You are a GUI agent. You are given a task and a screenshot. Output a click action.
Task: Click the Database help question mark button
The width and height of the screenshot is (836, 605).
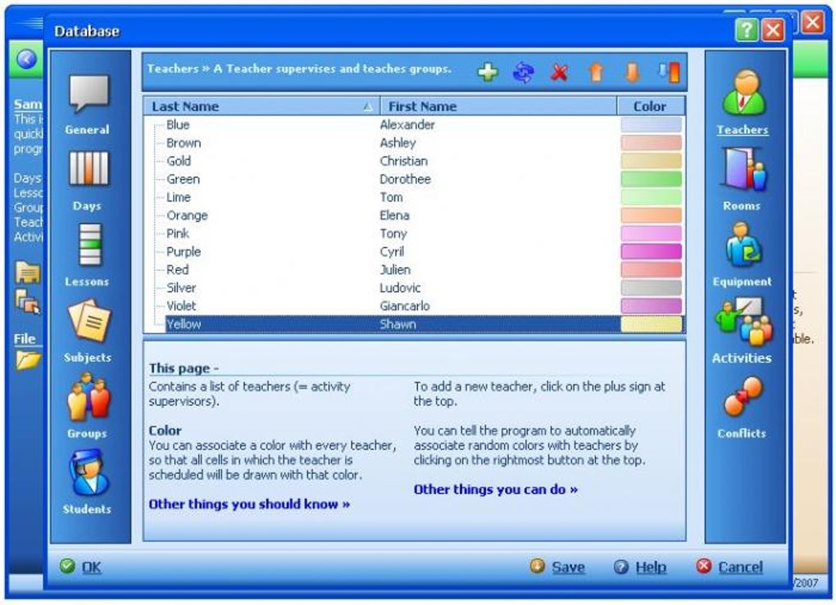[747, 30]
